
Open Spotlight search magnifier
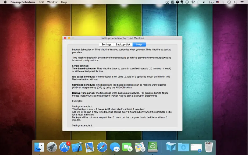click(x=236, y=2)
